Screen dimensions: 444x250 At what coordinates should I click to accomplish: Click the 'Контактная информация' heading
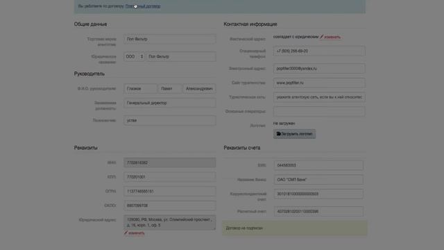tap(250, 24)
